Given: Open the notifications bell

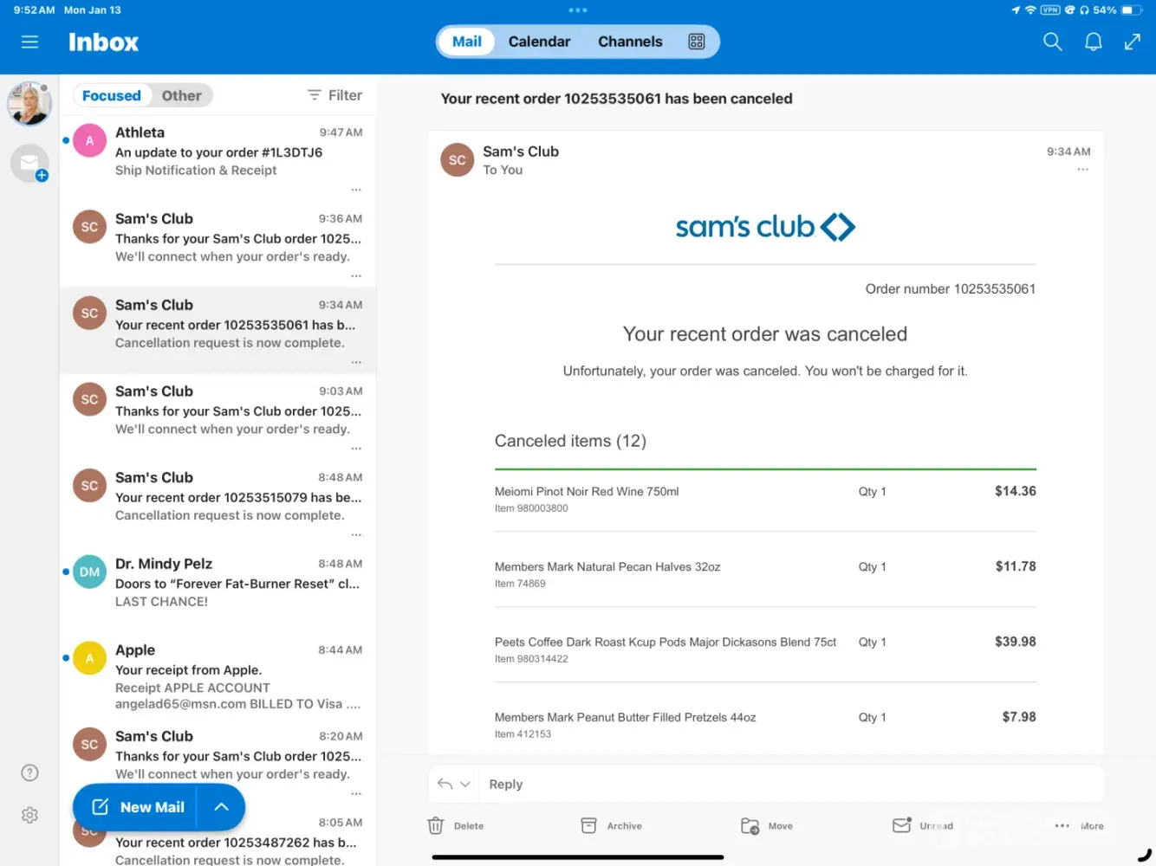Looking at the screenshot, I should (x=1093, y=42).
